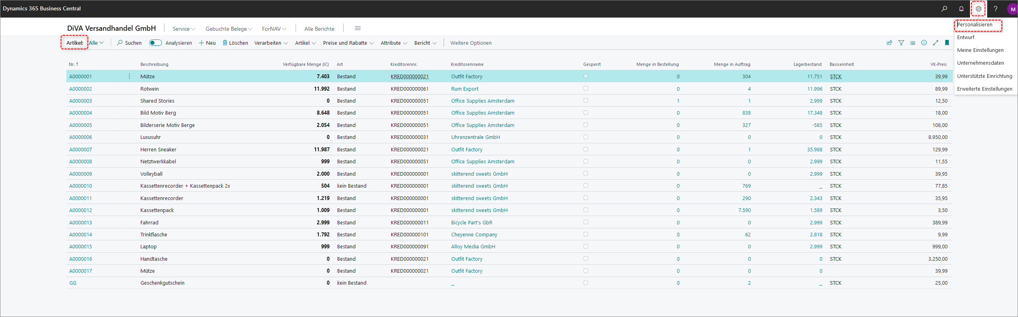Select Unterstützte Einrichtung menu entry
1018x317 pixels.
985,76
